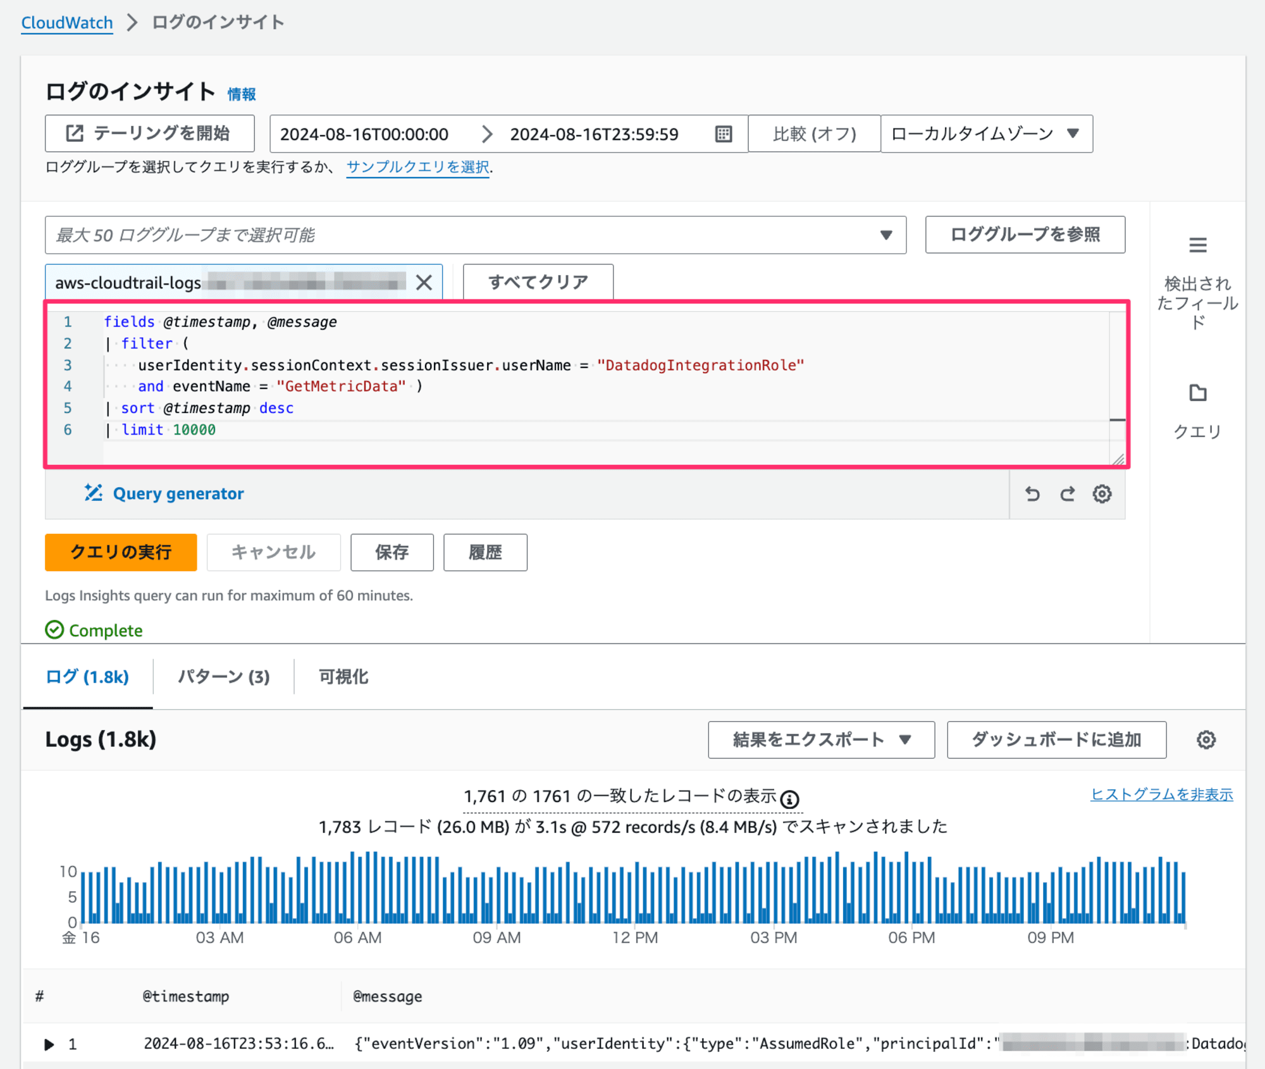The image size is (1265, 1069).
Task: Click ダッシュボードに追加 button
Action: [1056, 739]
